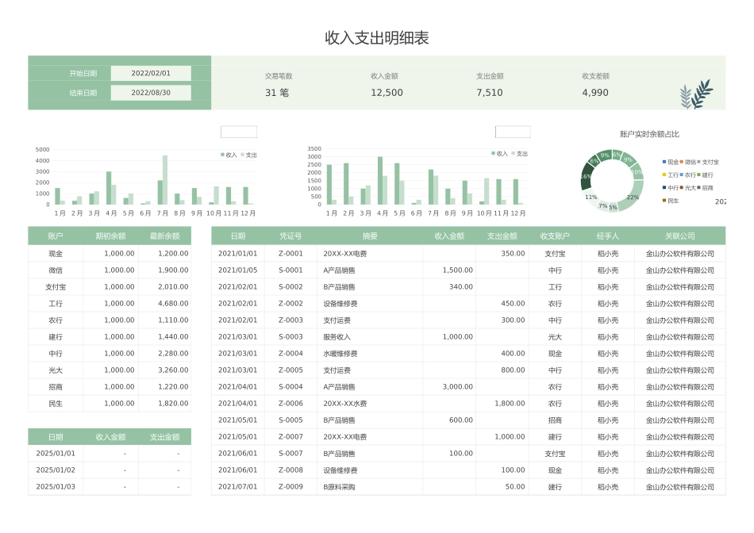Click the 账户 column header
Viewport: 754px width, 533px height.
coord(56,236)
